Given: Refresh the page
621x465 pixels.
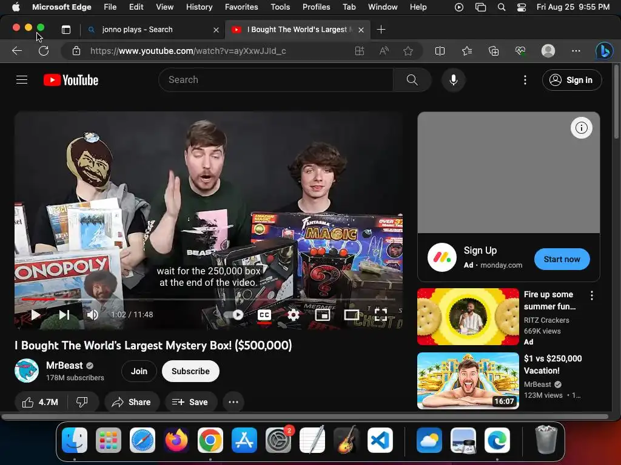Looking at the screenshot, I should (x=44, y=51).
